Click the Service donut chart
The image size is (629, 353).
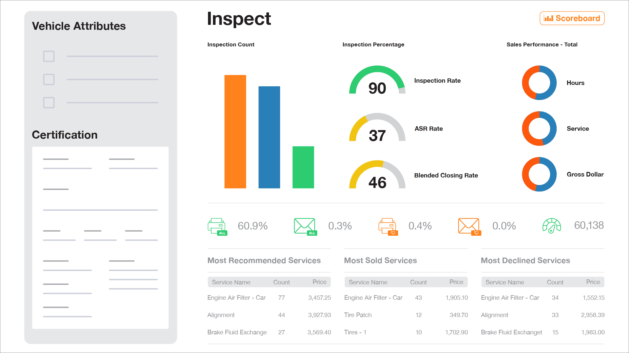(539, 128)
